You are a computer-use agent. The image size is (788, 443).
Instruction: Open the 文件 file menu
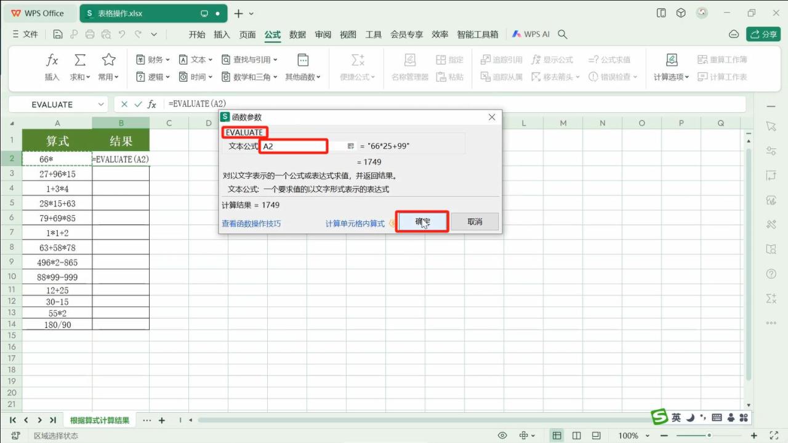click(x=25, y=34)
